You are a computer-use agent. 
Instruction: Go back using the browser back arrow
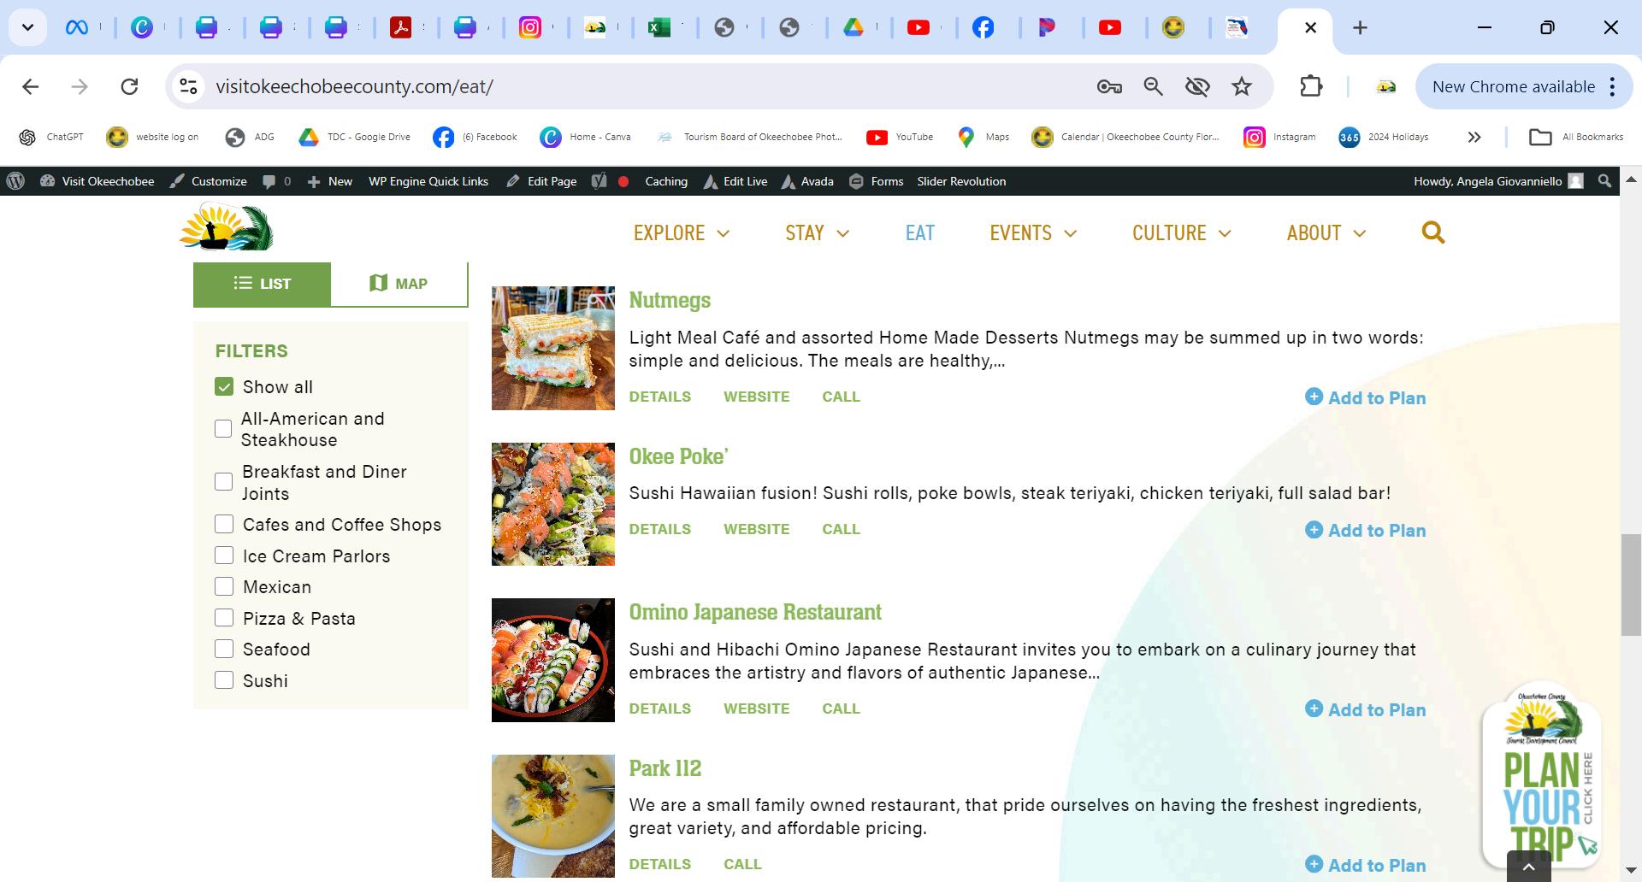point(31,86)
